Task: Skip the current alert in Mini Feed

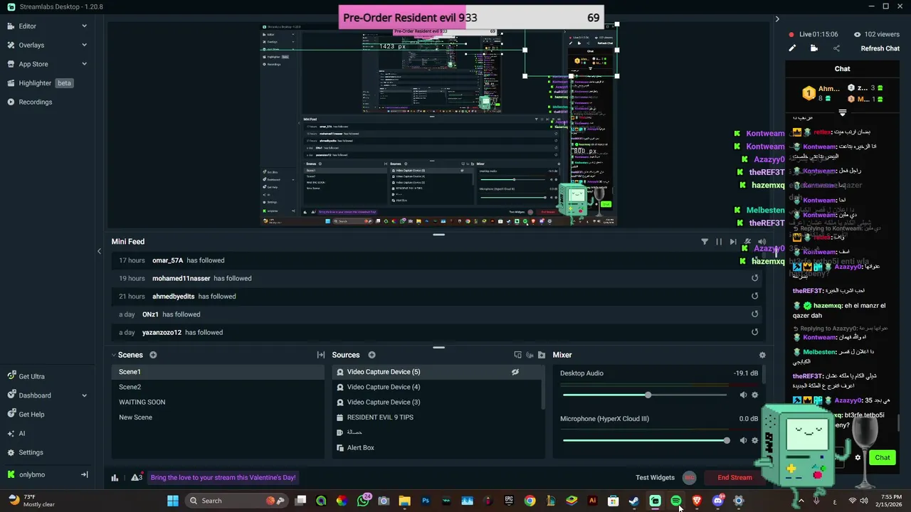Action: (x=733, y=242)
